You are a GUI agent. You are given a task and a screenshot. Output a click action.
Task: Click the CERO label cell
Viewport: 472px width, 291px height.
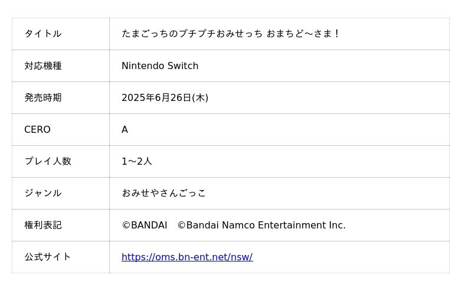(x=37, y=129)
